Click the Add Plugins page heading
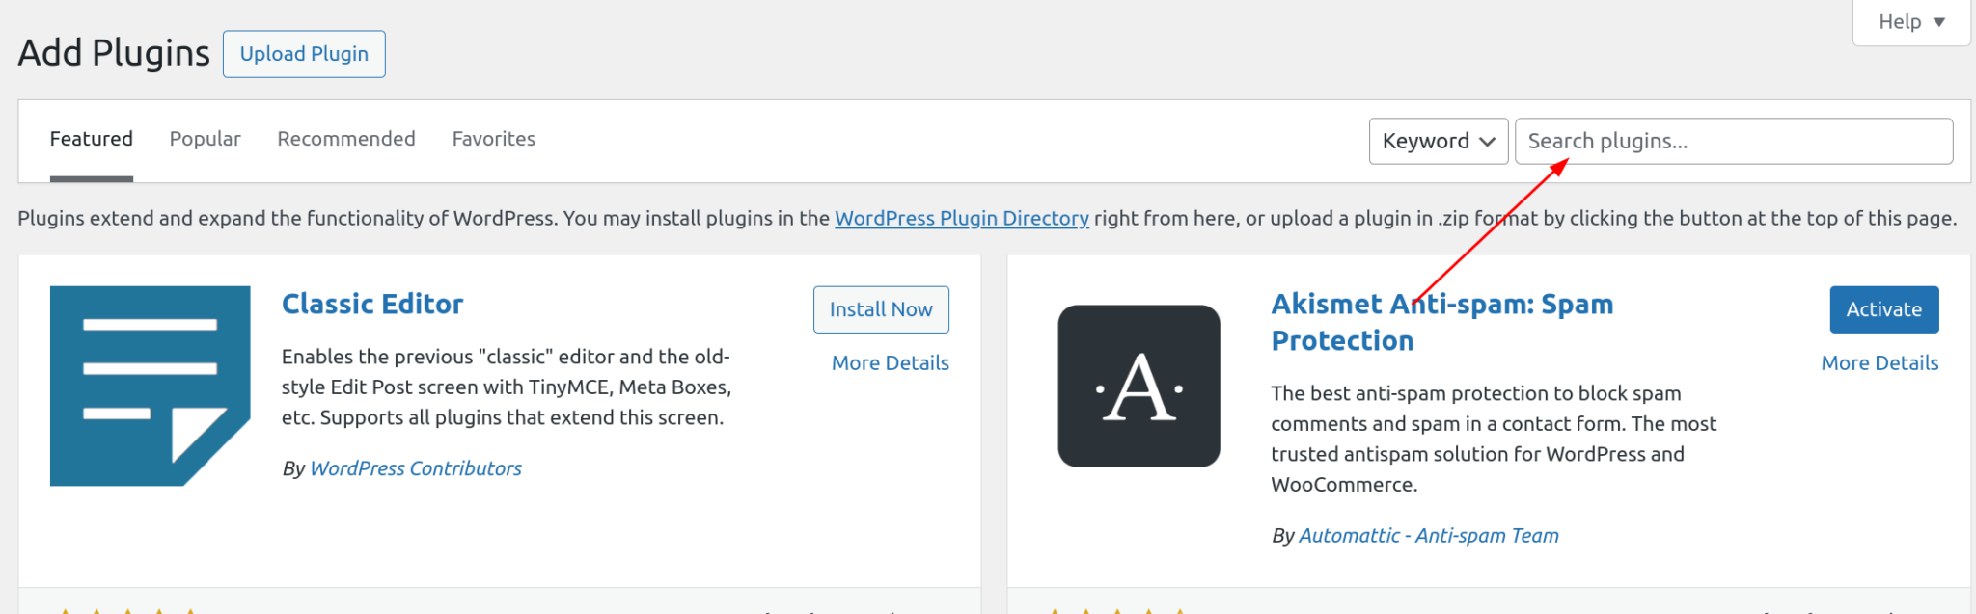The height and width of the screenshot is (614, 1976). (x=114, y=53)
